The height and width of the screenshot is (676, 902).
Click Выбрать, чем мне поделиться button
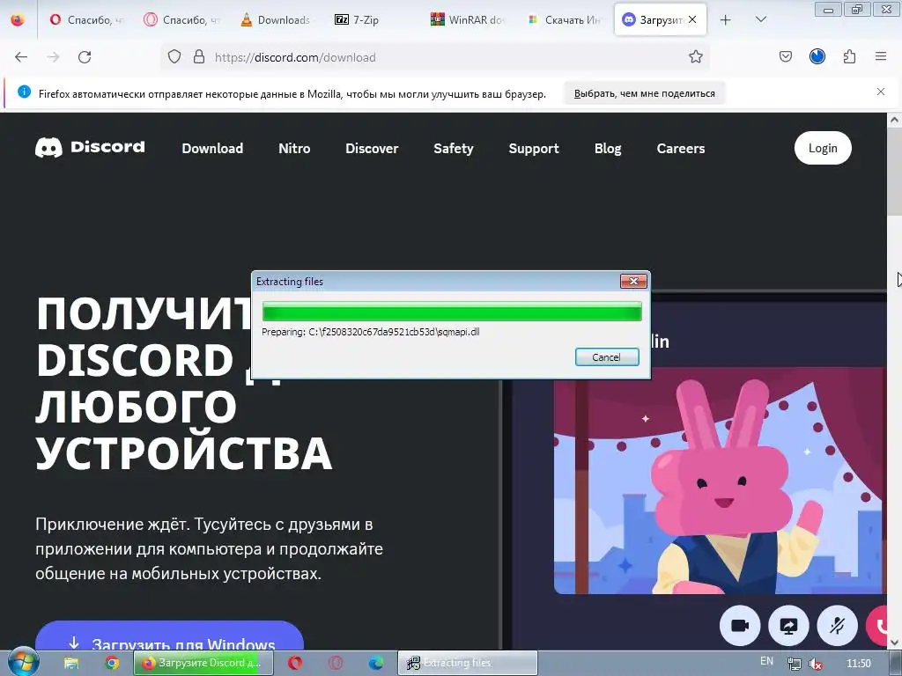click(644, 93)
